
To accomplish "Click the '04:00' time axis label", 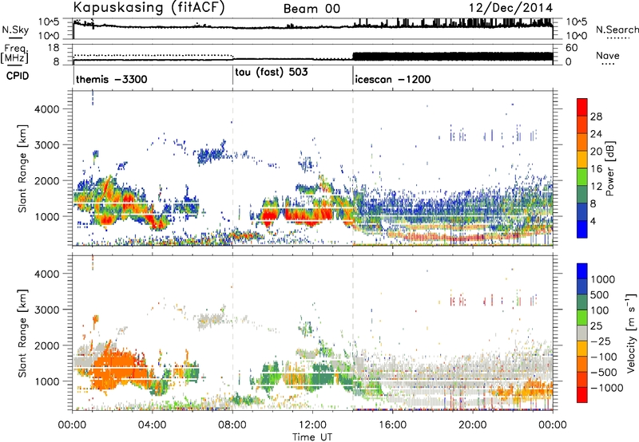I will (x=153, y=425).
